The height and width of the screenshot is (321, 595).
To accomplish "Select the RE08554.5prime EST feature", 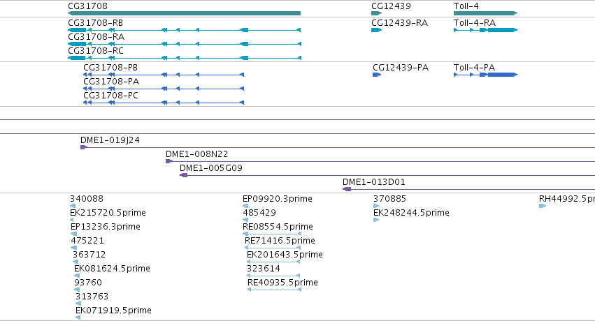I will click(272, 234).
